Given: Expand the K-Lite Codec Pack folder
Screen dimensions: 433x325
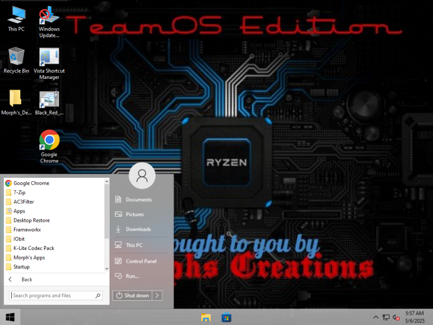Looking at the screenshot, I should pos(55,248).
